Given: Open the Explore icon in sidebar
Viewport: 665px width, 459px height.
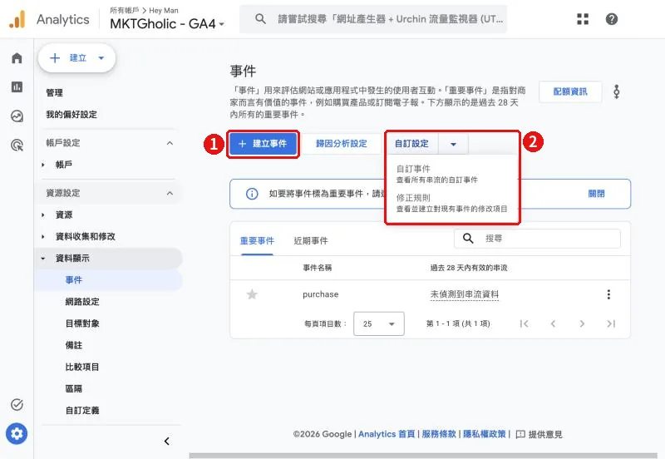Looking at the screenshot, I should (17, 116).
